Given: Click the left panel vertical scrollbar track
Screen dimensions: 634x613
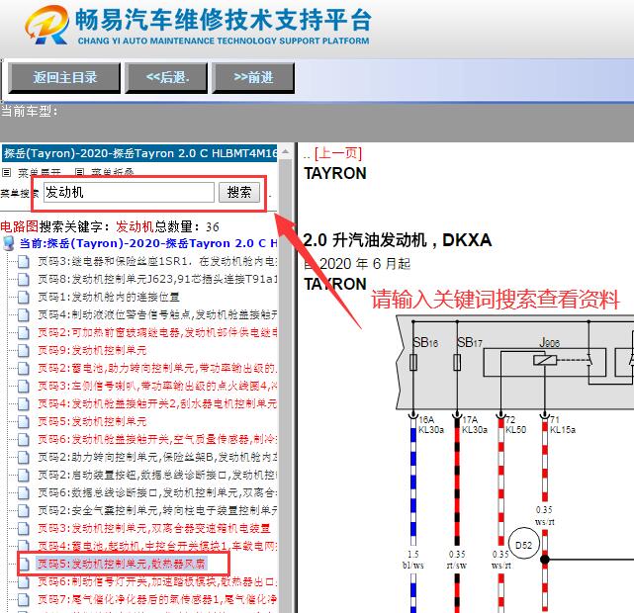Looking at the screenshot, I should [285, 384].
